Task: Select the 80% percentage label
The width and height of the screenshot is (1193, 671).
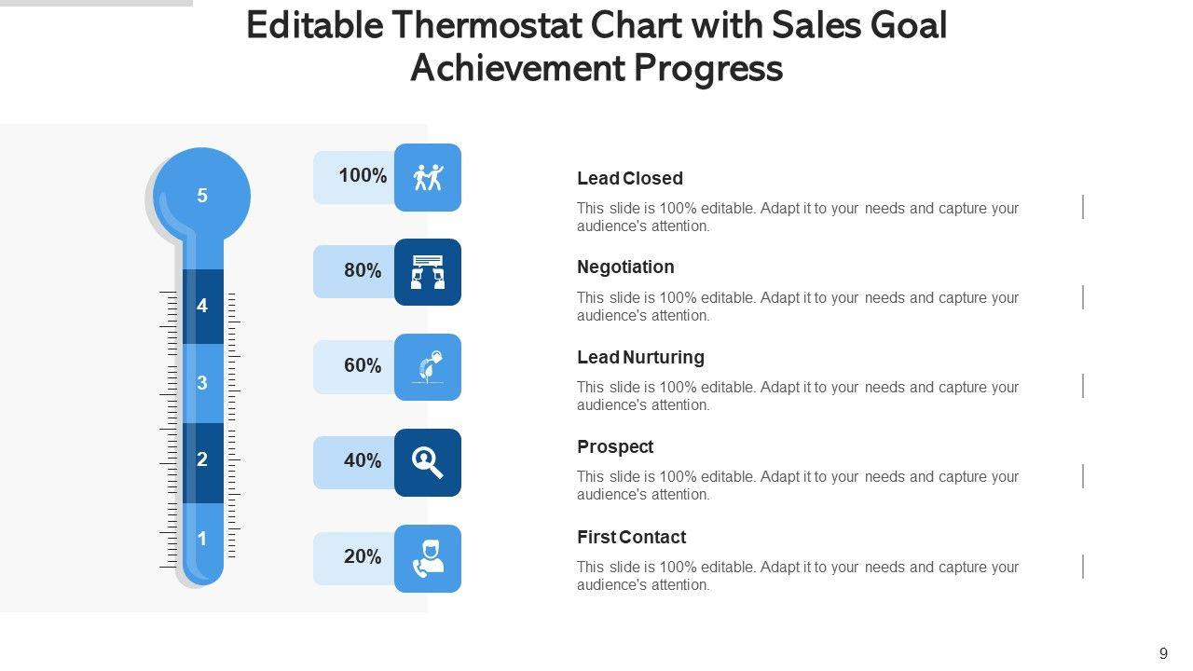Action: (x=363, y=270)
